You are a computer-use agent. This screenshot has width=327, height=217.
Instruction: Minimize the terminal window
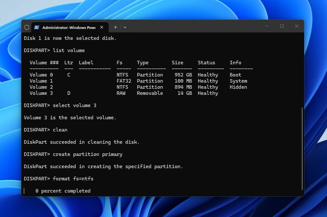pyautogui.click(x=267, y=26)
